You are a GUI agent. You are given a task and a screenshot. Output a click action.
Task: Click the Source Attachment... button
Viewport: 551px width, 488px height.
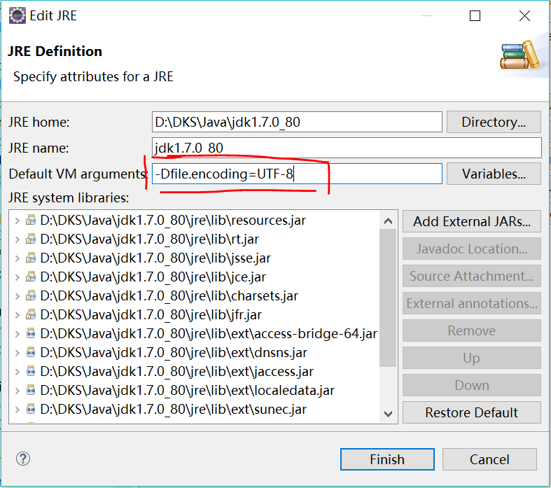(x=472, y=276)
